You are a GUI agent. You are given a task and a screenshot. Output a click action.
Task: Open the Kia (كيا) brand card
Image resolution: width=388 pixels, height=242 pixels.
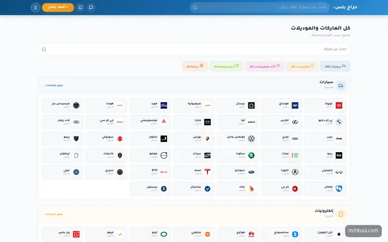coord(238,122)
